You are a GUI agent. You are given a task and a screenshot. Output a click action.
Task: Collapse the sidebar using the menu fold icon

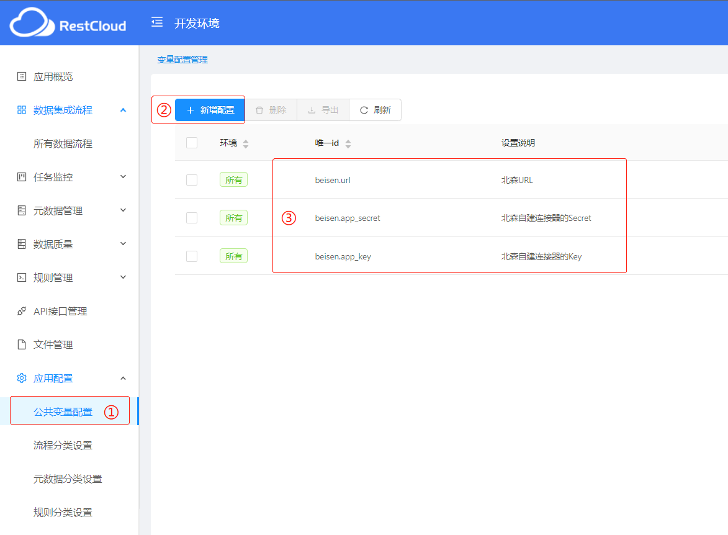(x=157, y=23)
